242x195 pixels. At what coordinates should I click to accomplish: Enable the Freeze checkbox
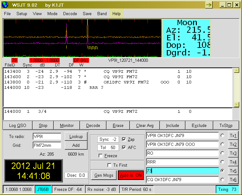tap(100, 156)
